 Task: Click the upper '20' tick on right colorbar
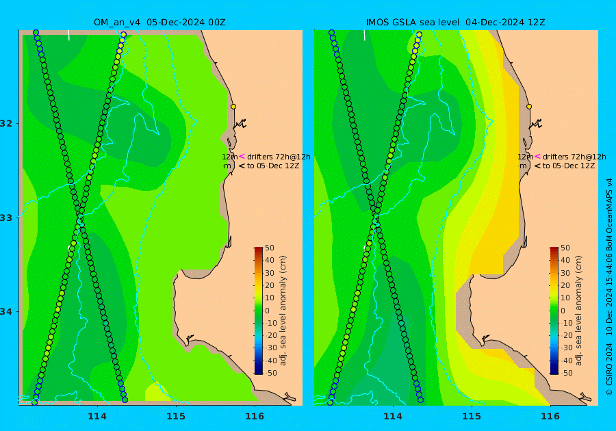click(x=565, y=285)
